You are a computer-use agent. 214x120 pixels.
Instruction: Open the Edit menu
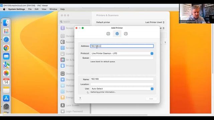point(36,9)
